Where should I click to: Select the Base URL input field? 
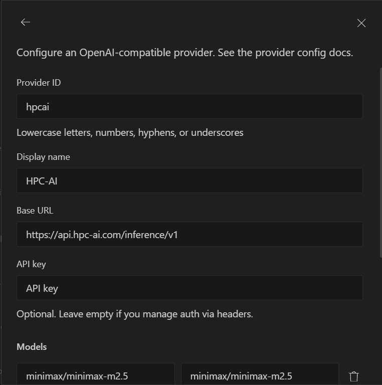(189, 234)
